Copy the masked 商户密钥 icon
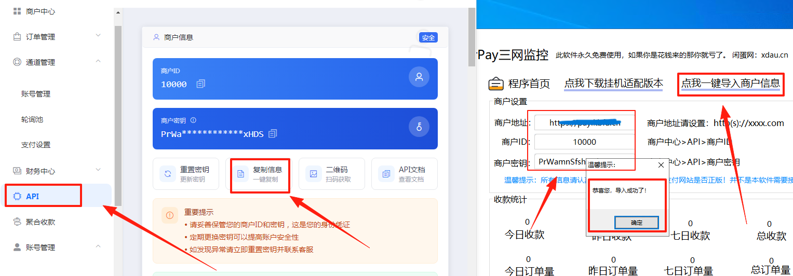This screenshot has width=793, height=276. click(273, 134)
